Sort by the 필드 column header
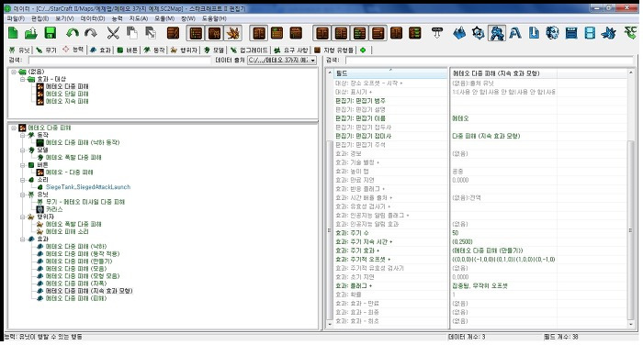Image resolution: width=643 pixels, height=345 pixels. (391, 73)
